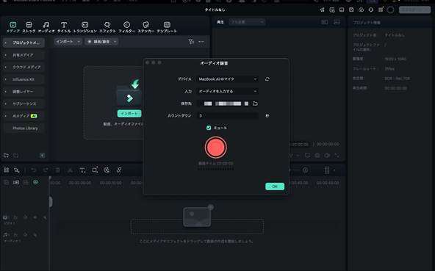Click the timeline link/keyframe tool icon

119,170
